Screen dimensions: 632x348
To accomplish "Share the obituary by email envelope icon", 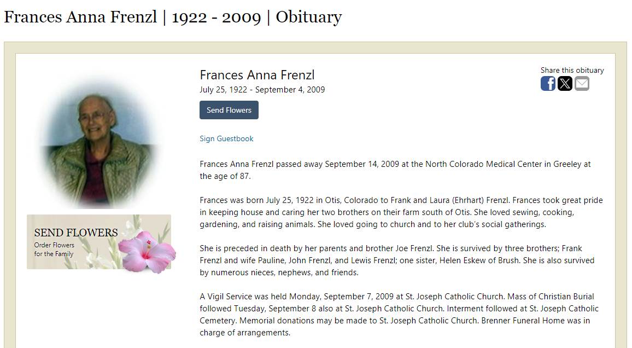I will point(582,84).
